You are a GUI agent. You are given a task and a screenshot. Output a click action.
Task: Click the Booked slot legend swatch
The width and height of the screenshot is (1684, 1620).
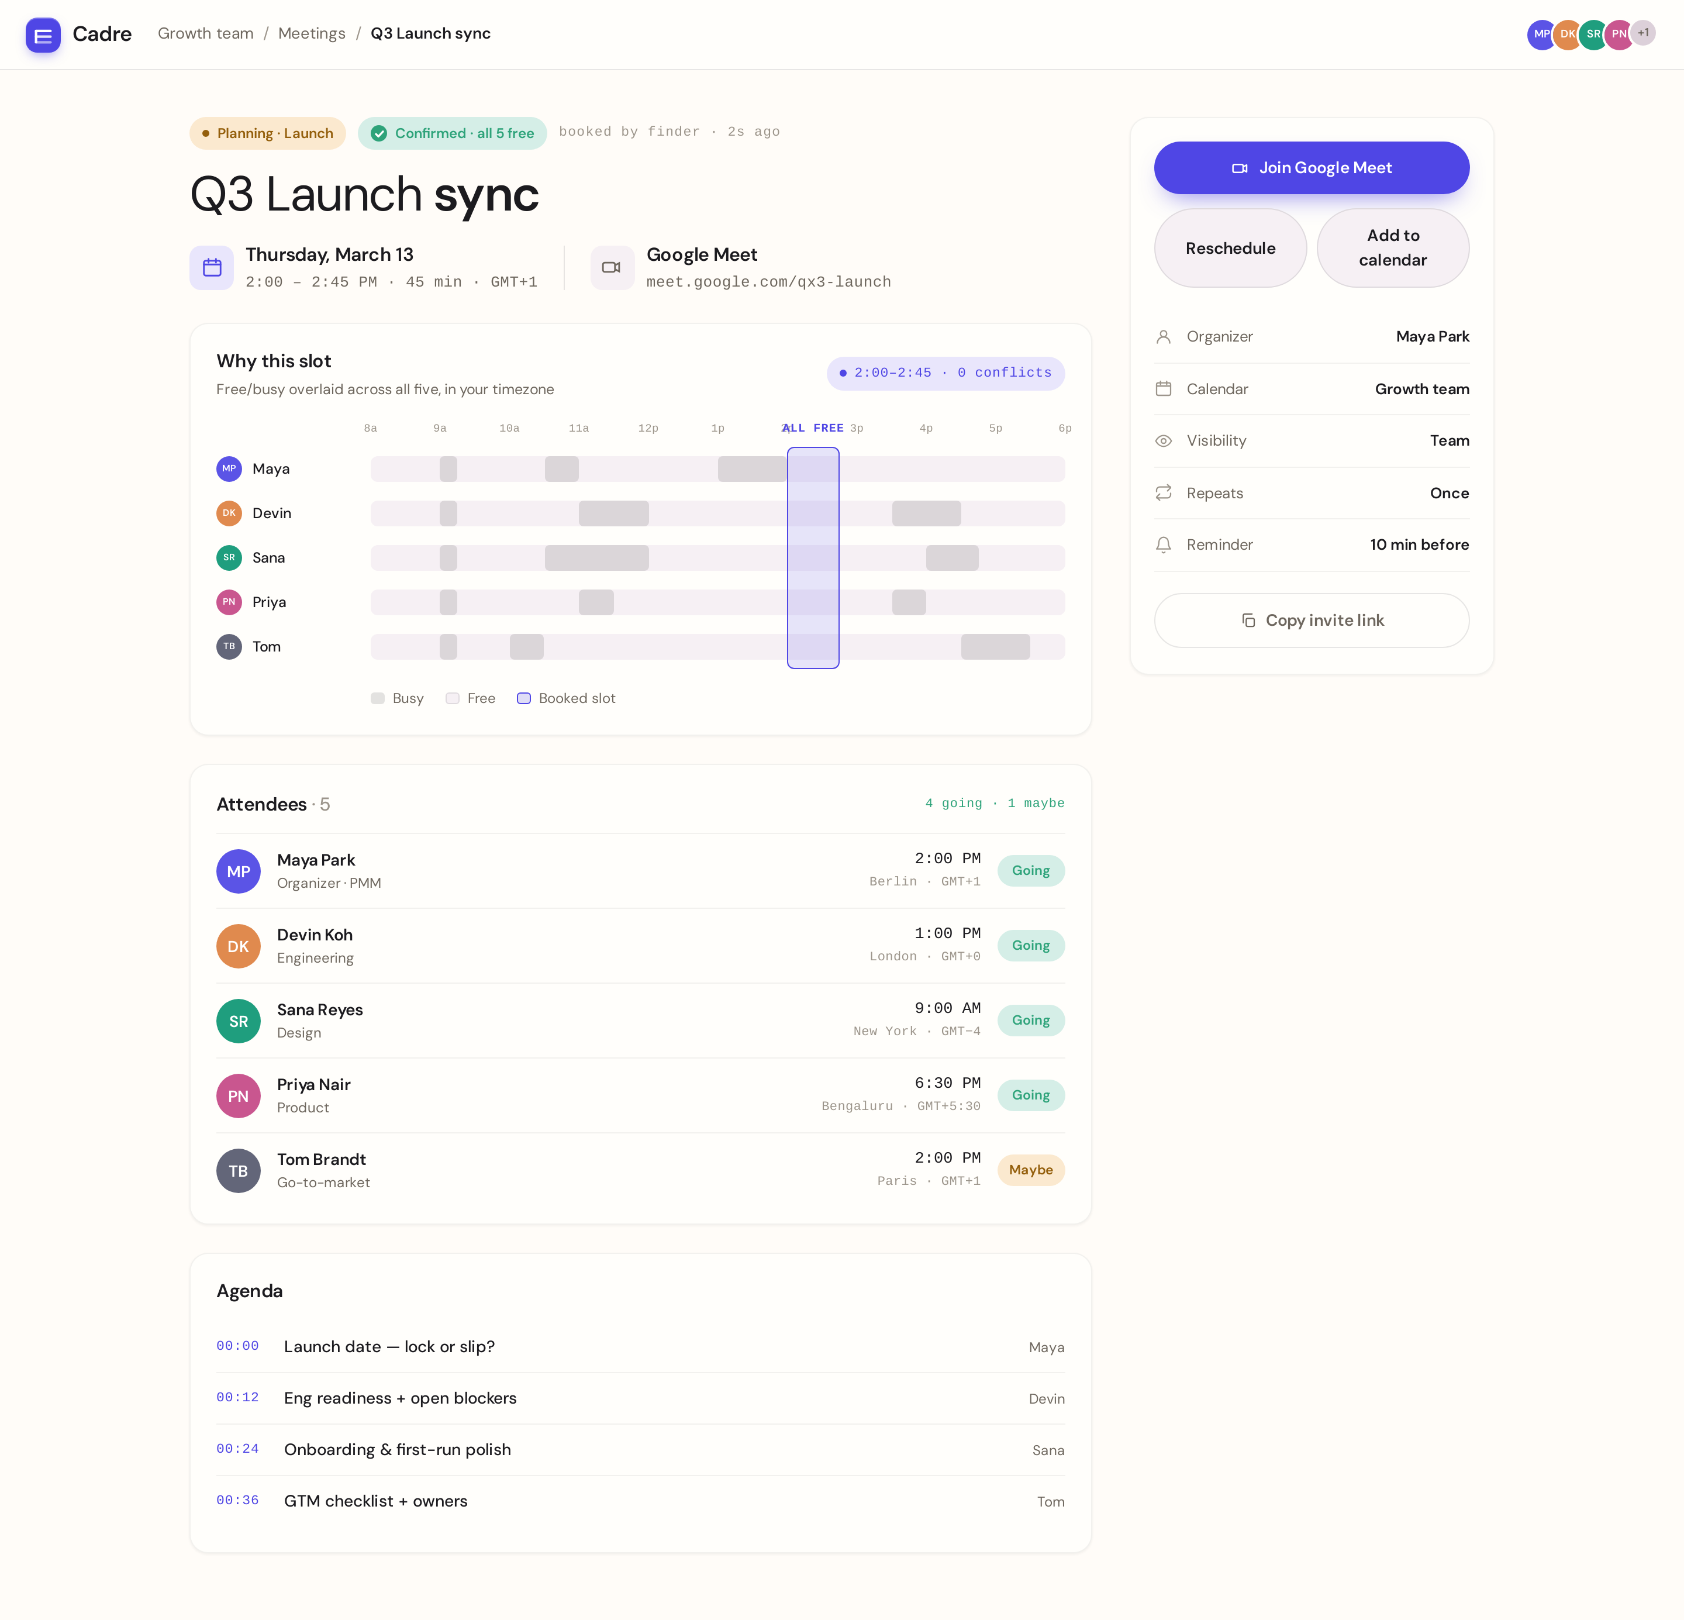point(523,699)
